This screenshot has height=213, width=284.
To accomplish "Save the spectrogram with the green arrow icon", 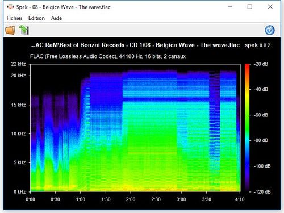I will pyautogui.click(x=24, y=30).
